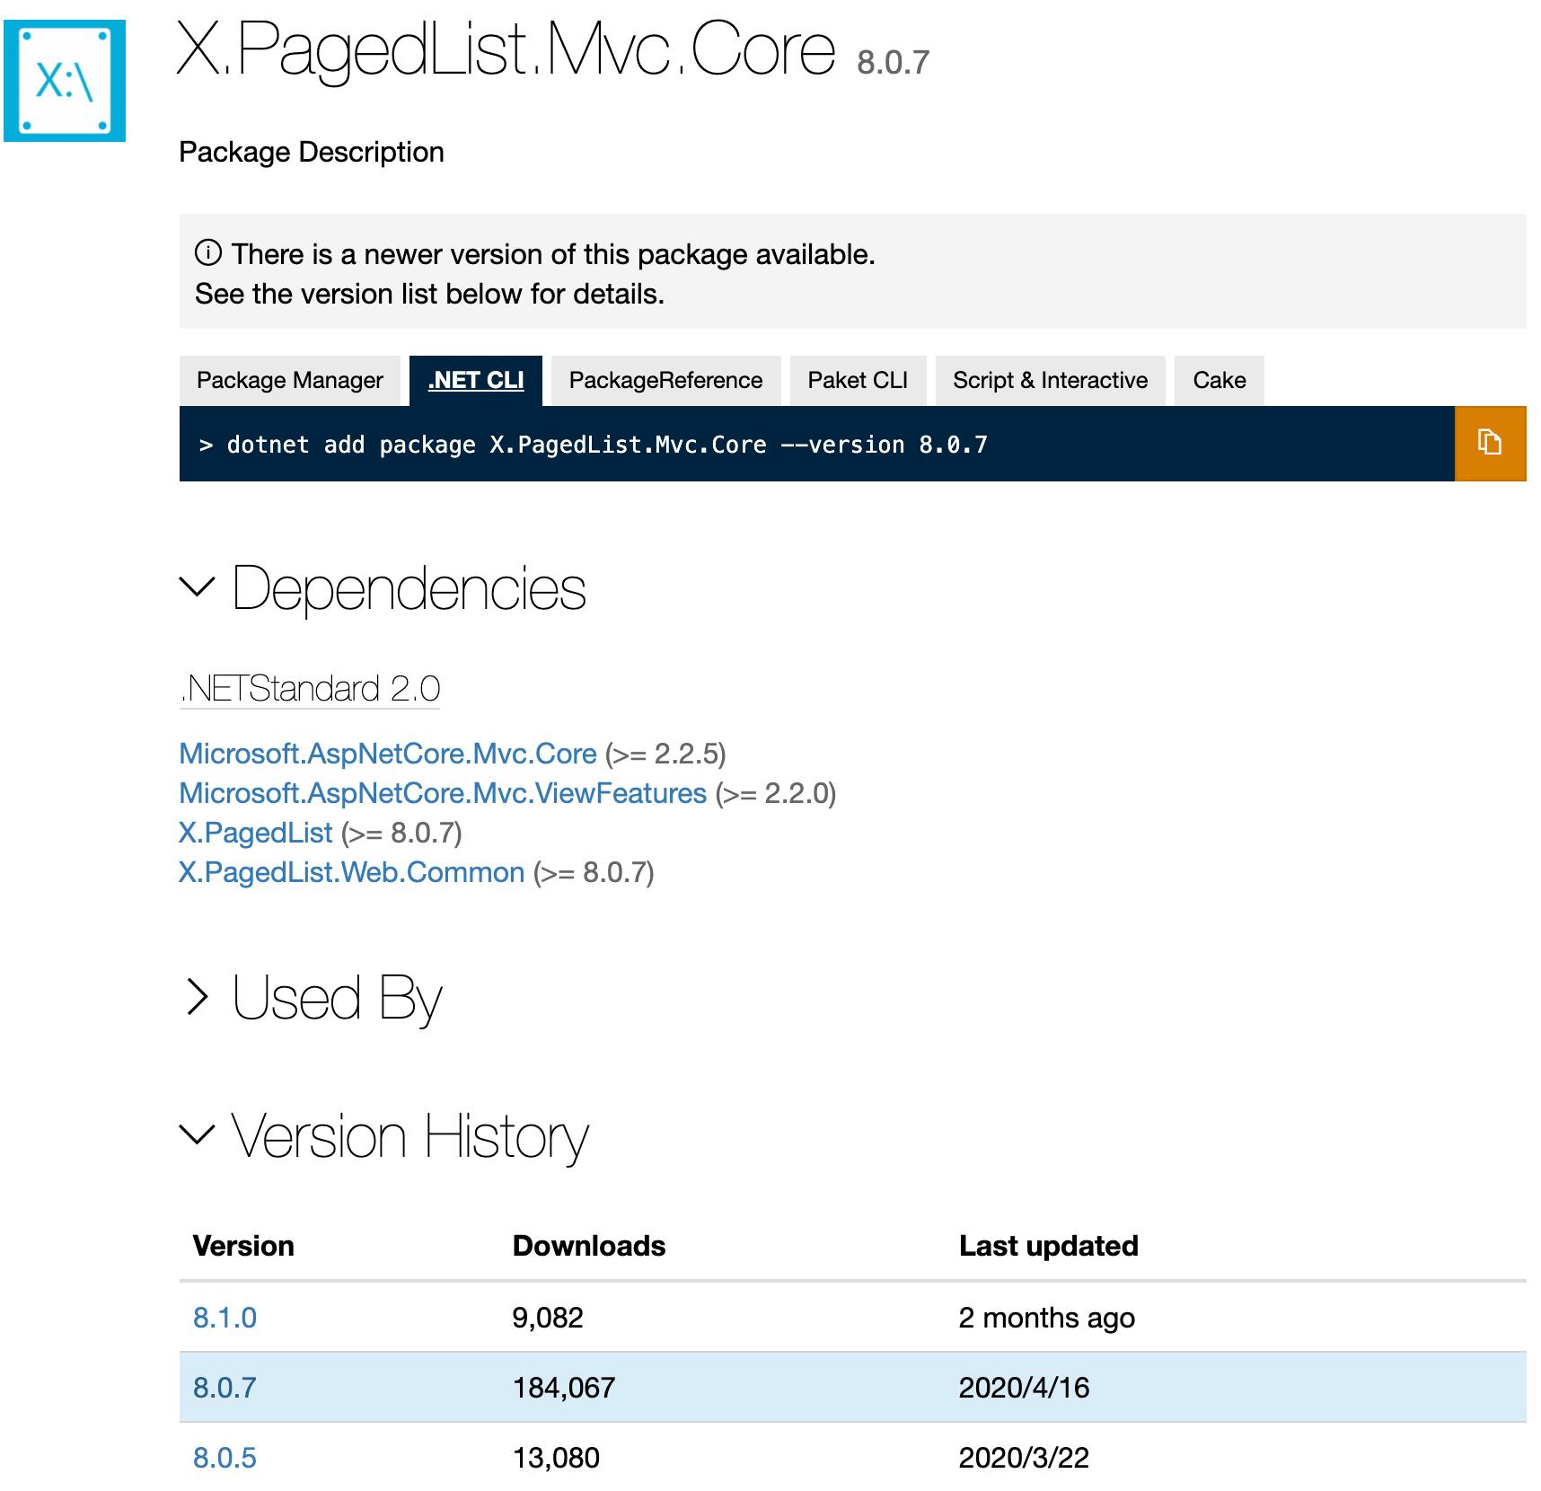Click the info icon in newer version notice
This screenshot has height=1491, width=1541.
[207, 253]
